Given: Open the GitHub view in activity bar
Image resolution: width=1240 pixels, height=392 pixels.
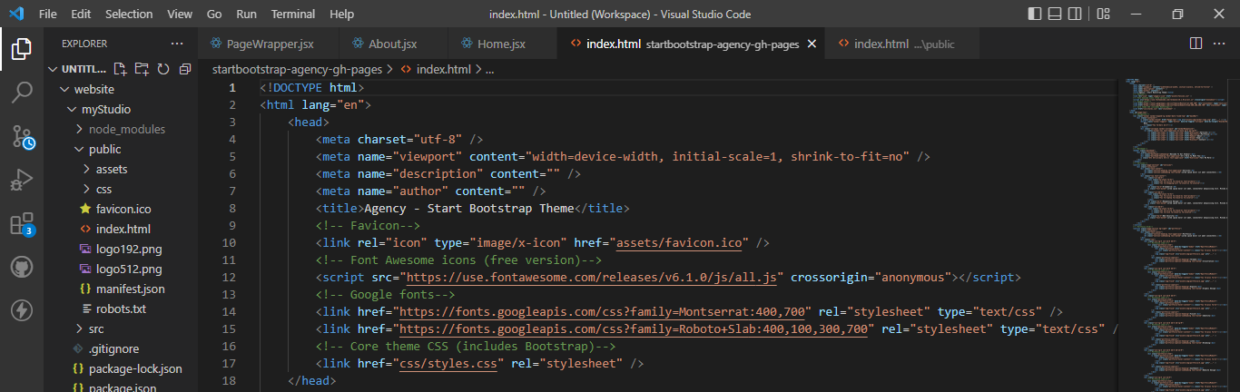Looking at the screenshot, I should (22, 268).
